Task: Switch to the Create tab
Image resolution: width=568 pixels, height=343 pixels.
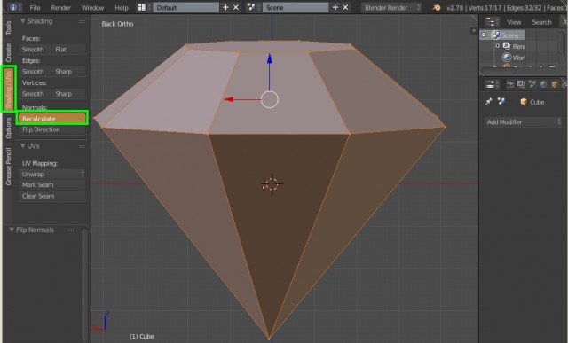Action: [x=8, y=53]
